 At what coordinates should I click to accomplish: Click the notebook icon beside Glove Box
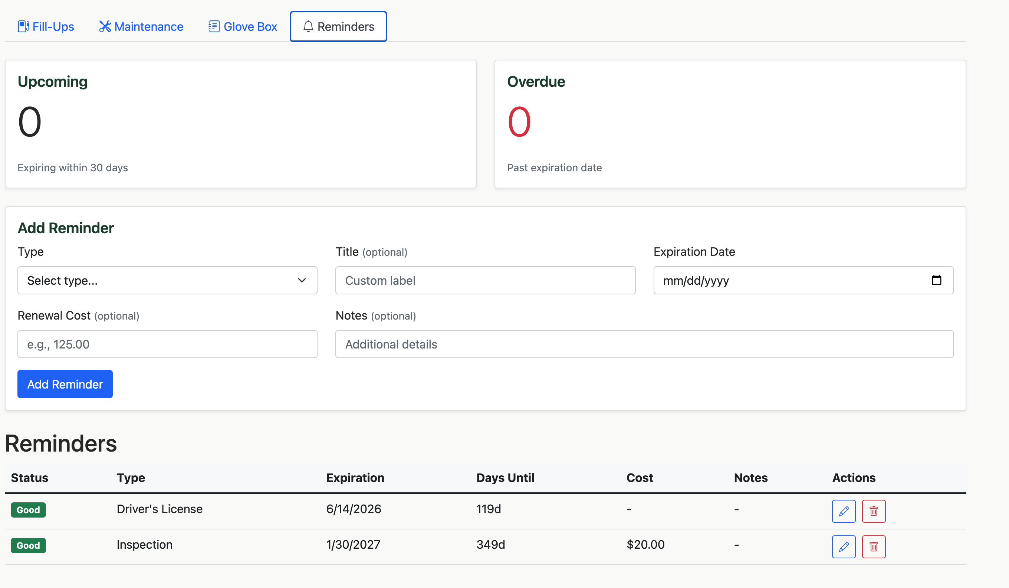pos(214,26)
